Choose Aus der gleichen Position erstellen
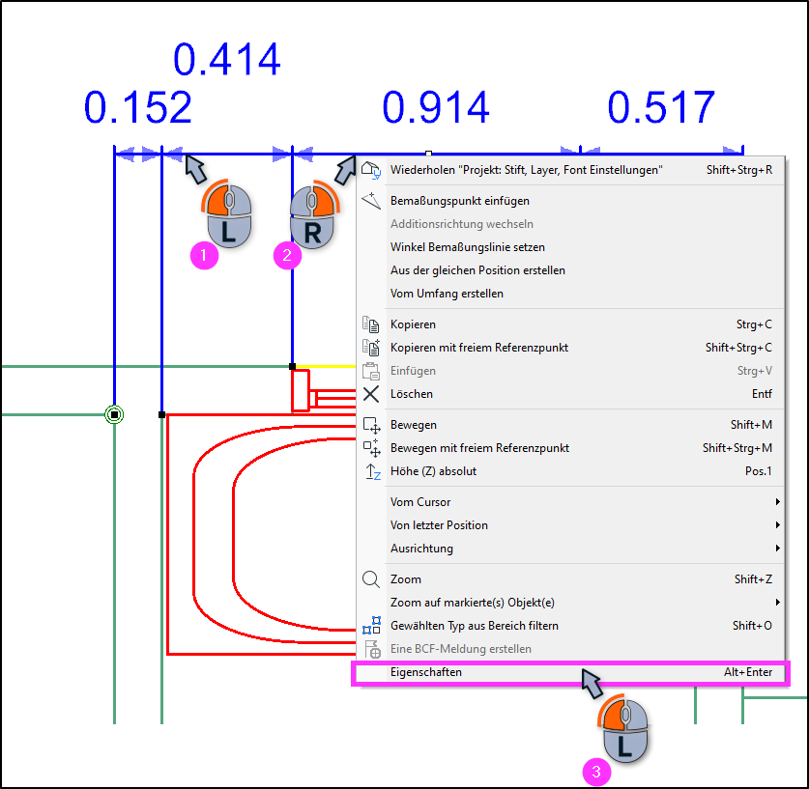809x789 pixels. 570,270
